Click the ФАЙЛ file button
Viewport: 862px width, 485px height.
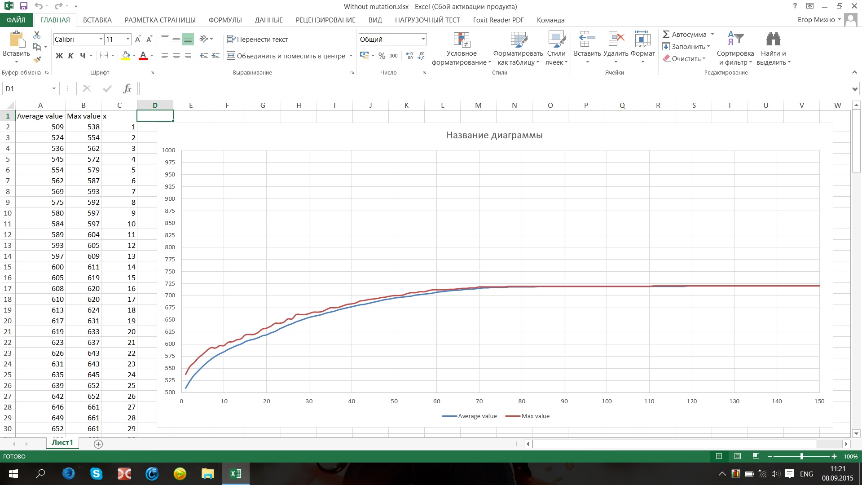pyautogui.click(x=16, y=20)
